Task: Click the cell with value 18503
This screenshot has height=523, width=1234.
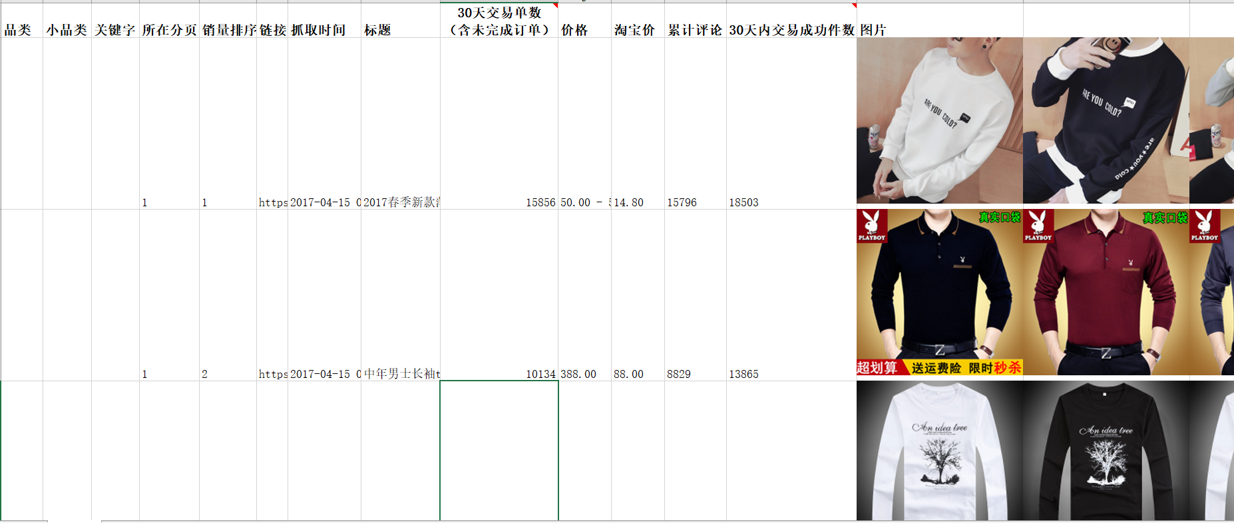Action: (791, 124)
